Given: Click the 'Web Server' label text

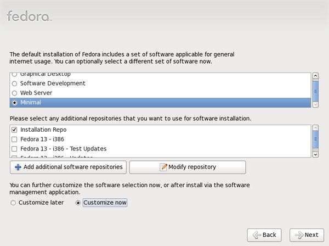Looking at the screenshot, I should click(x=36, y=93).
